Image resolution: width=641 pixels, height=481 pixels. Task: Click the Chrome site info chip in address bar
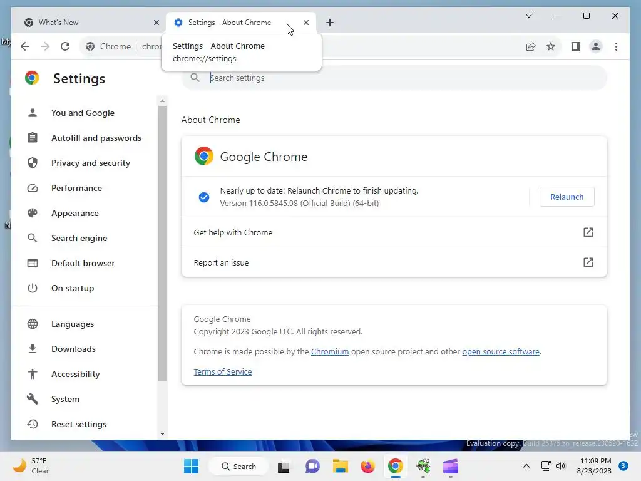(108, 46)
